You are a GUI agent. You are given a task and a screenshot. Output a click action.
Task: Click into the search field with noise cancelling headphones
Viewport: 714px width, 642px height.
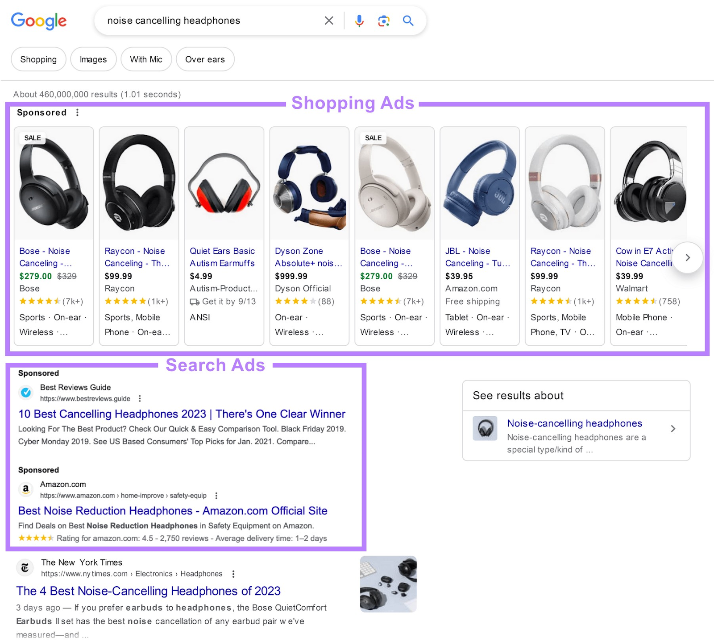[x=210, y=21]
